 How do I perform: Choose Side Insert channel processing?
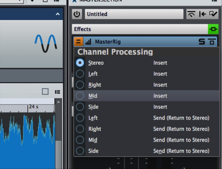(x=146, y=107)
